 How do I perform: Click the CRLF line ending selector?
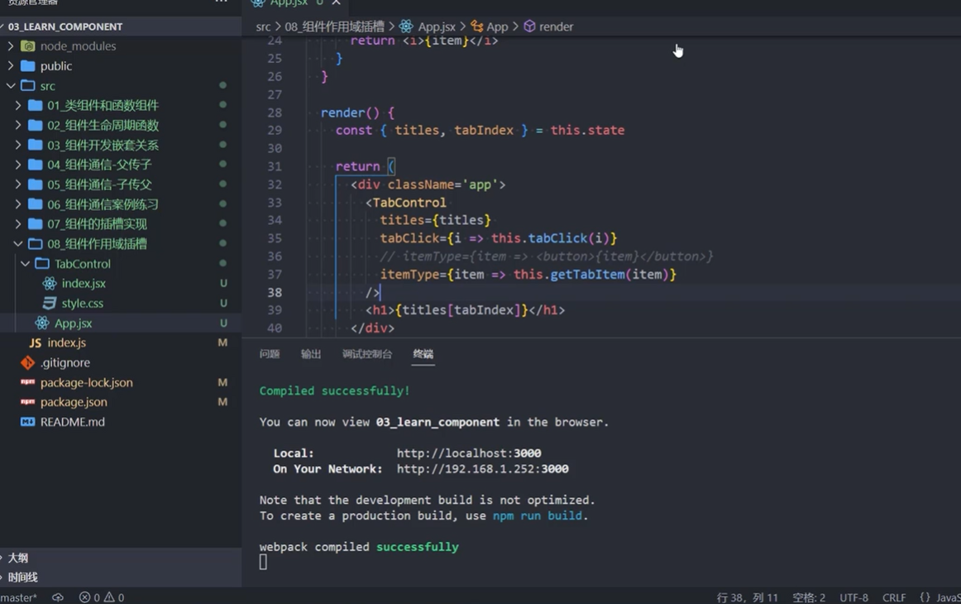point(893,597)
